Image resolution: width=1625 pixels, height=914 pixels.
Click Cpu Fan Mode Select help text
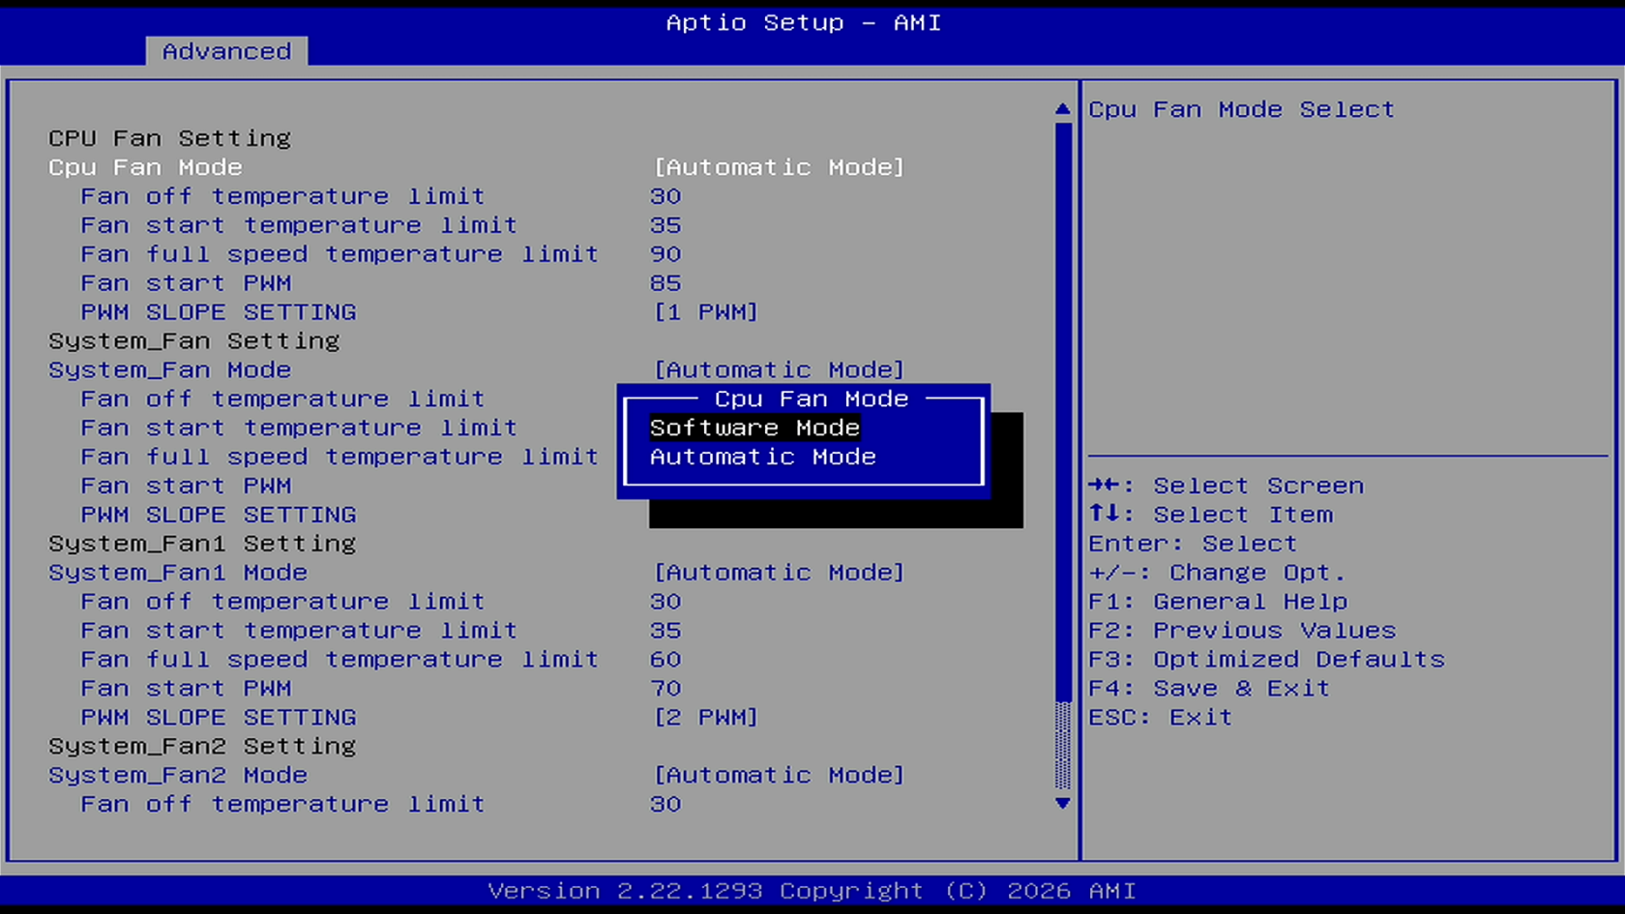point(1241,109)
